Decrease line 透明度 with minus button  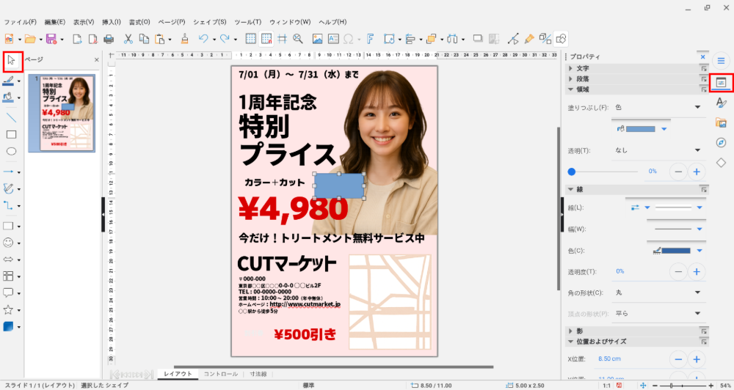click(677, 272)
